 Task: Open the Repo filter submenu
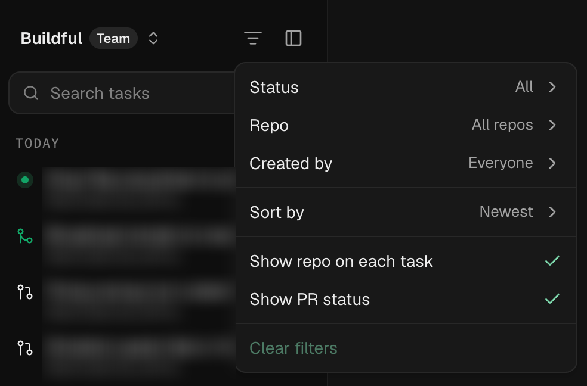tap(406, 125)
